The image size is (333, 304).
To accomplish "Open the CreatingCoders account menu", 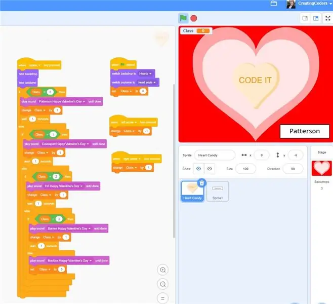I will [315, 4].
